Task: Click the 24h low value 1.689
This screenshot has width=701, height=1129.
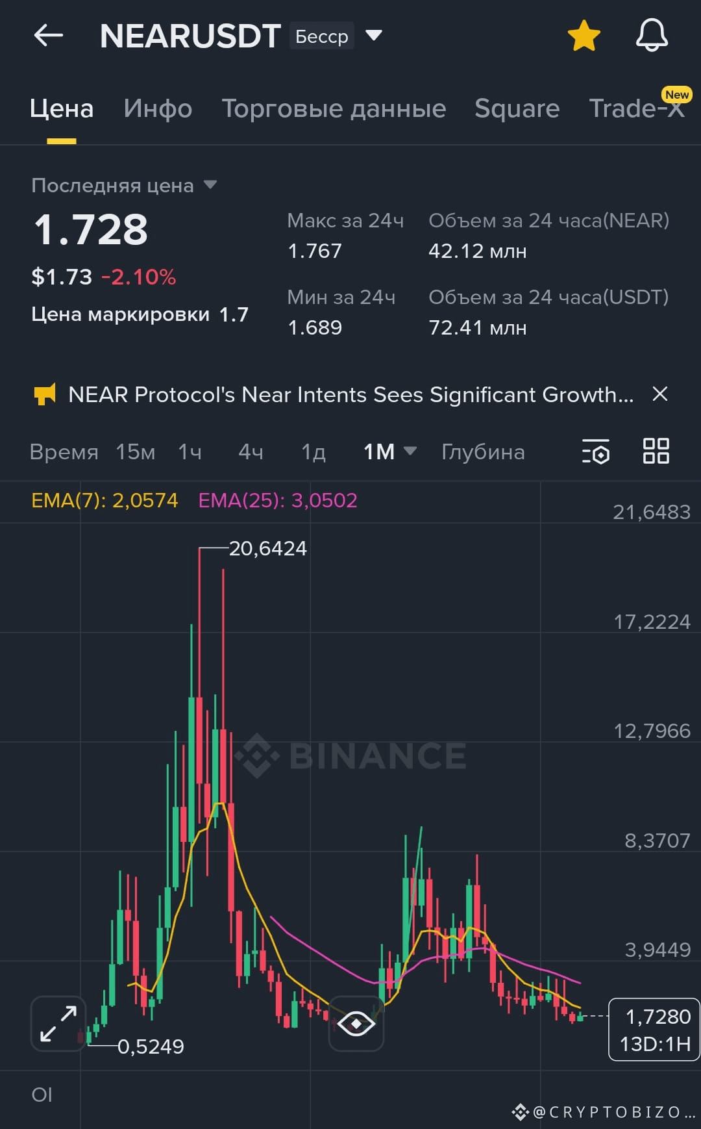Action: click(x=315, y=327)
